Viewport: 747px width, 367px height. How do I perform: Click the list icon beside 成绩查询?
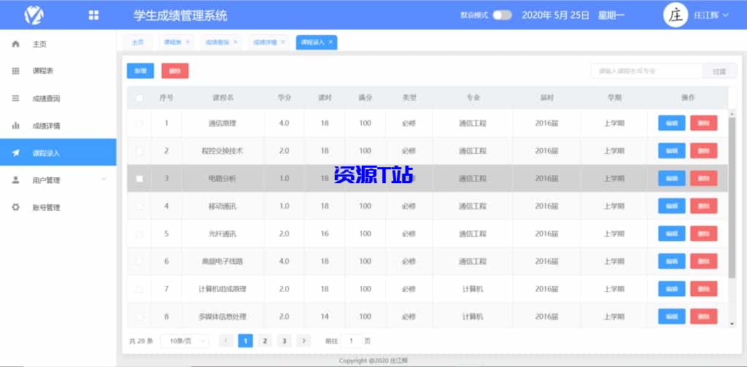click(x=15, y=98)
